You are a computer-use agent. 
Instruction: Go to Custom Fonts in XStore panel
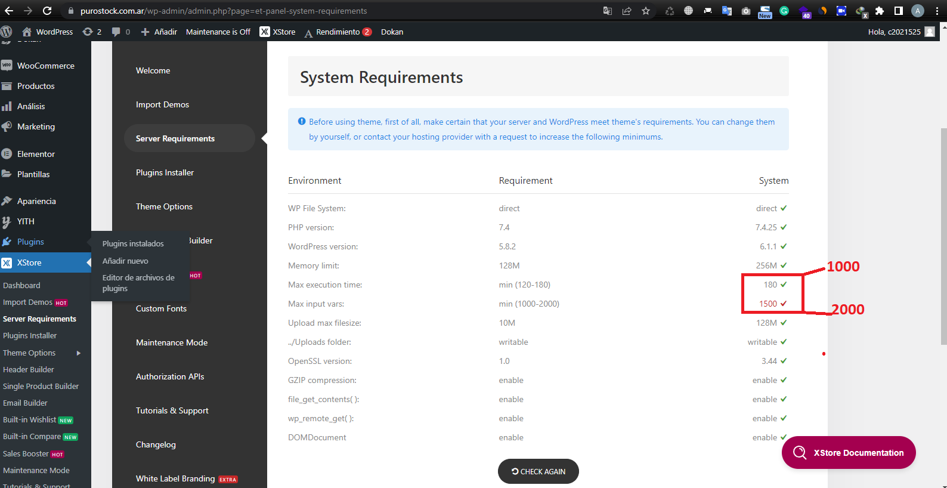pos(162,308)
